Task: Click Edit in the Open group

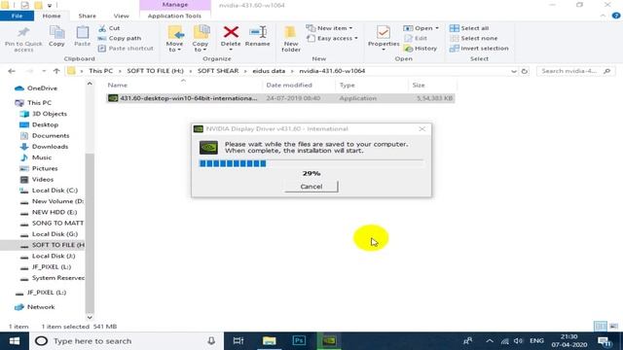Action: (x=416, y=38)
